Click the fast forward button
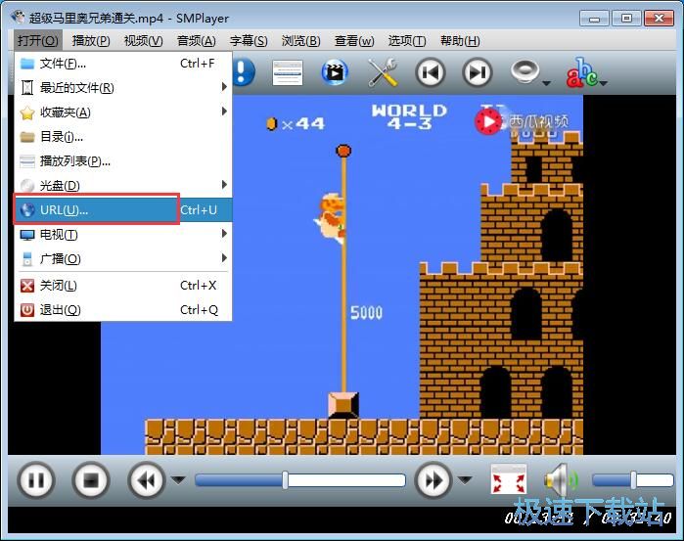 pyautogui.click(x=433, y=480)
